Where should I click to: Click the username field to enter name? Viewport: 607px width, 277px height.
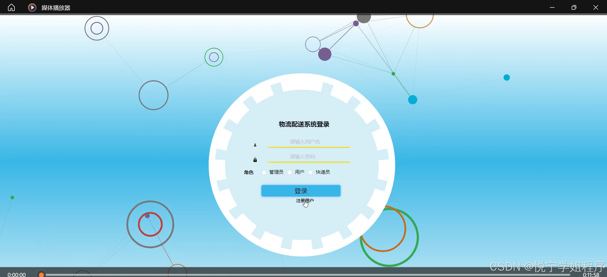(x=309, y=142)
